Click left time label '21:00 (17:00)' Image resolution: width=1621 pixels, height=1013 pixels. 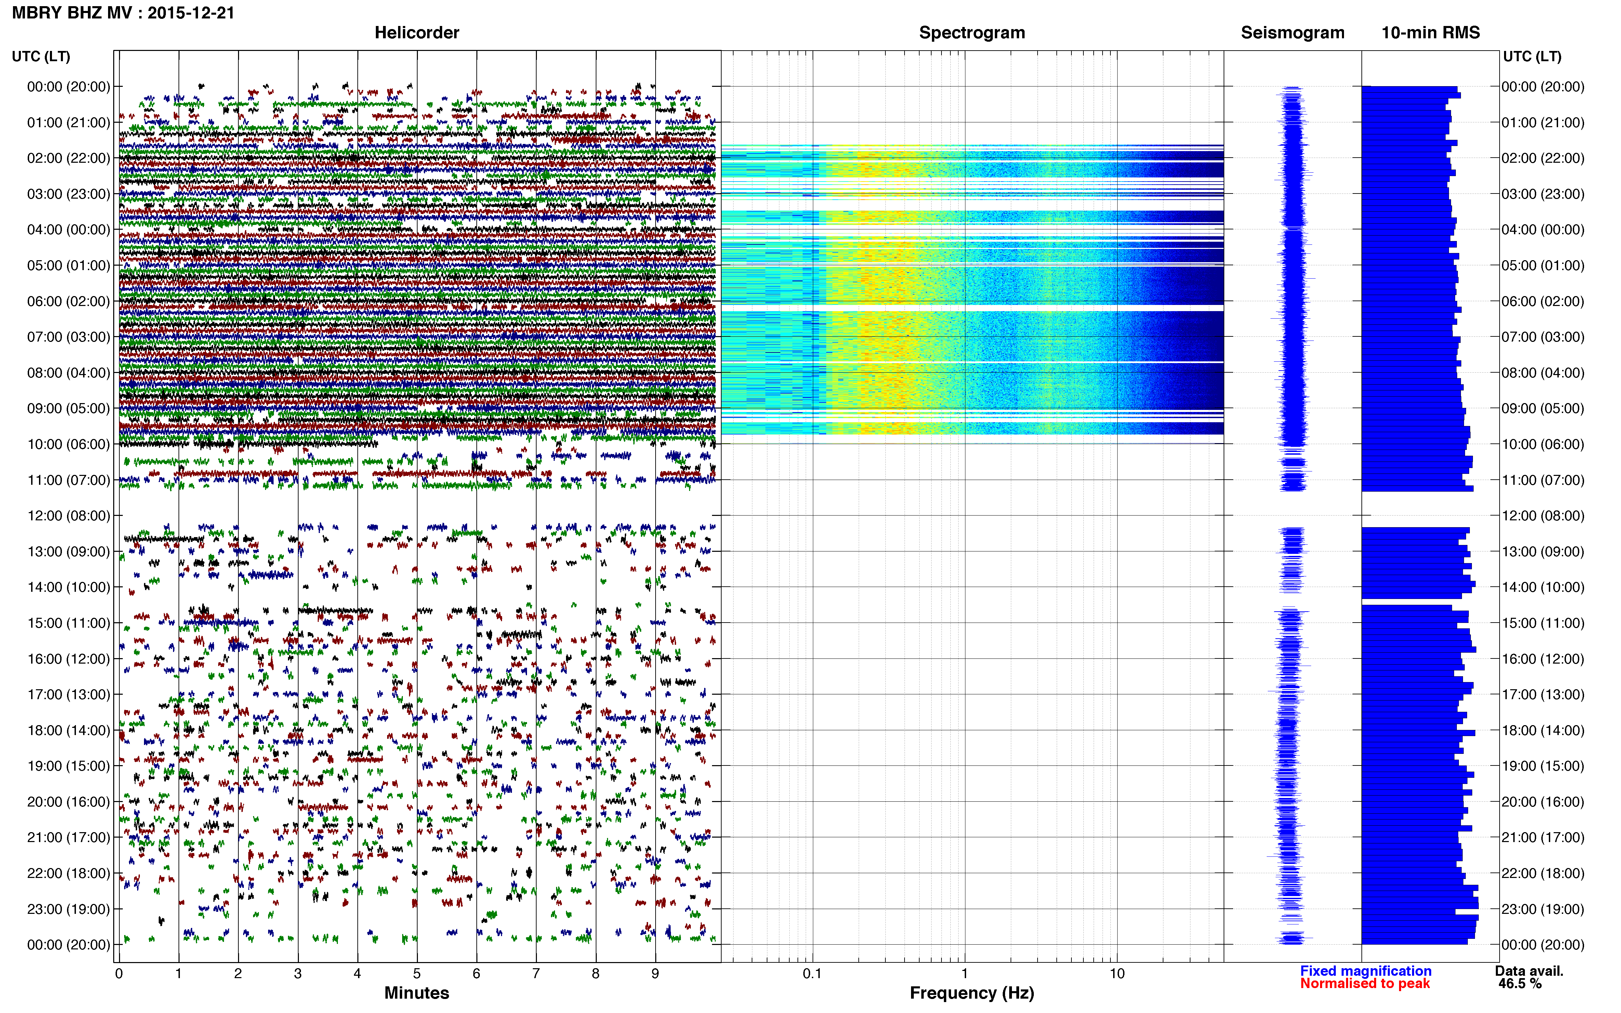point(68,838)
